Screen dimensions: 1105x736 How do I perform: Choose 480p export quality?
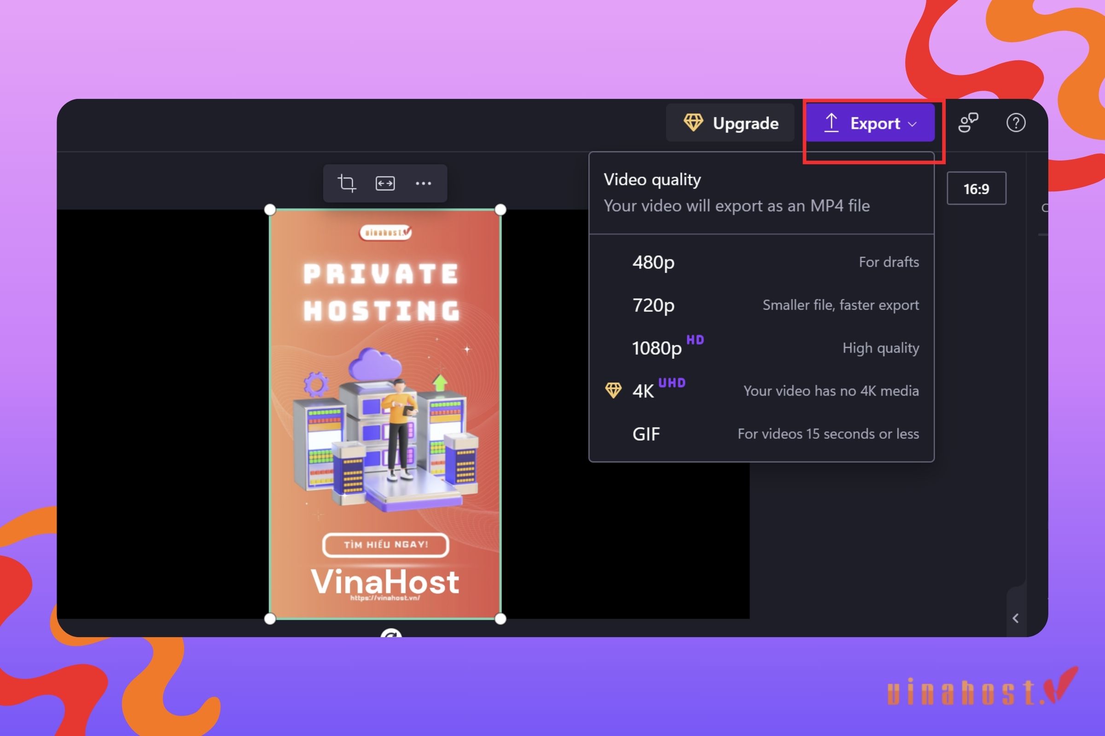pyautogui.click(x=761, y=262)
